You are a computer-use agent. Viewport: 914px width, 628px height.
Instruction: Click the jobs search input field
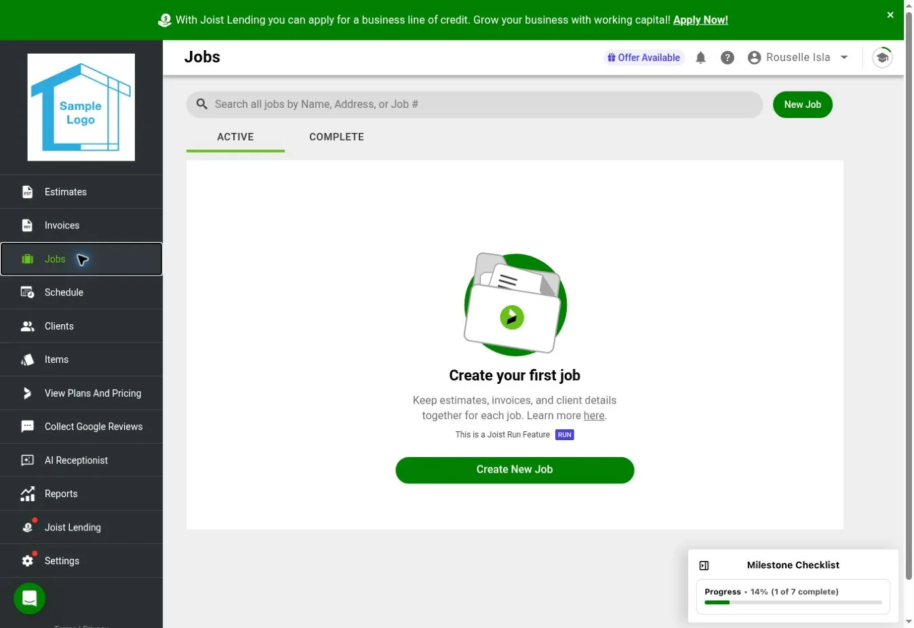tap(475, 104)
